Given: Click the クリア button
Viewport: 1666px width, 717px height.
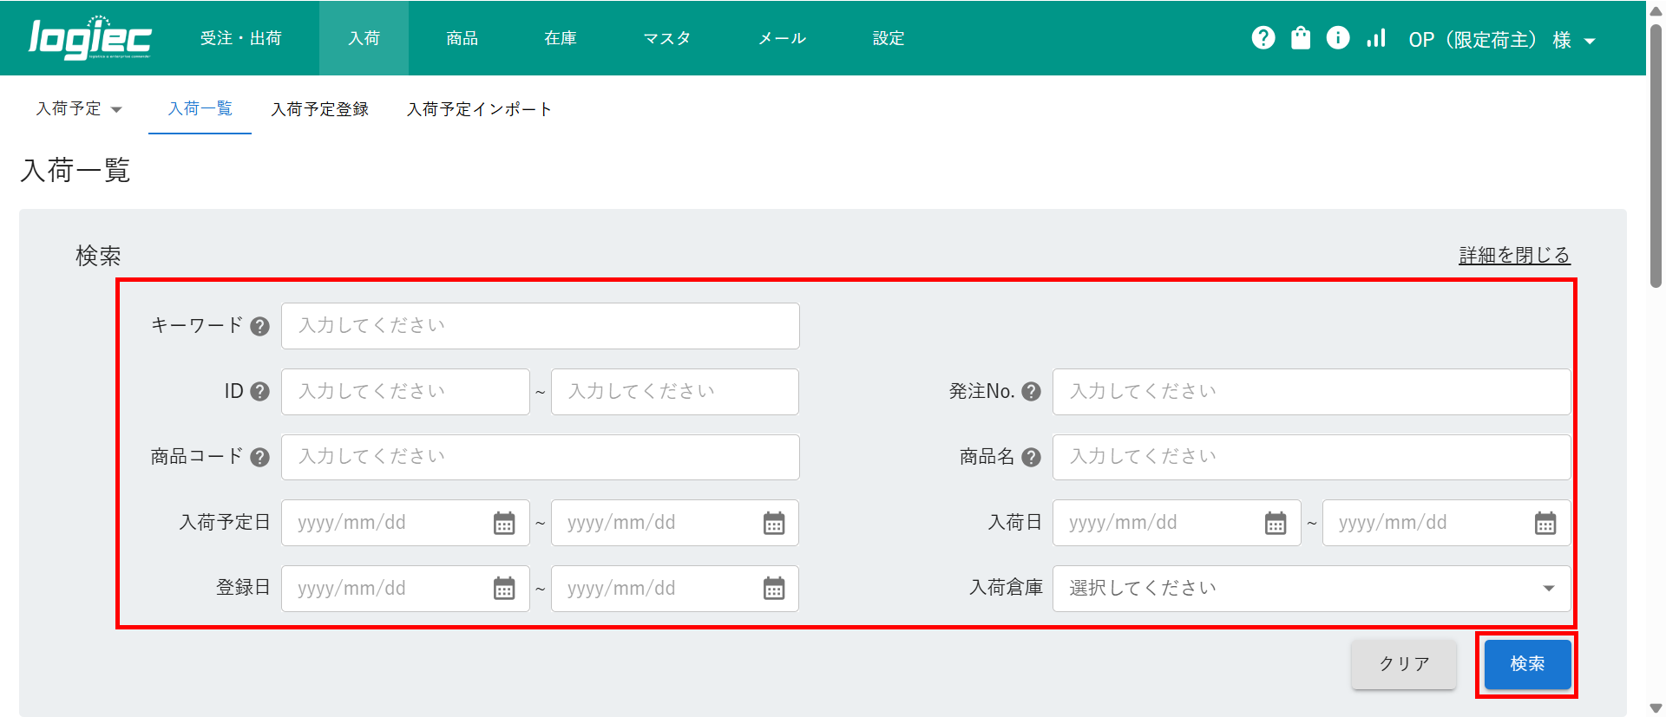Looking at the screenshot, I should tap(1403, 664).
